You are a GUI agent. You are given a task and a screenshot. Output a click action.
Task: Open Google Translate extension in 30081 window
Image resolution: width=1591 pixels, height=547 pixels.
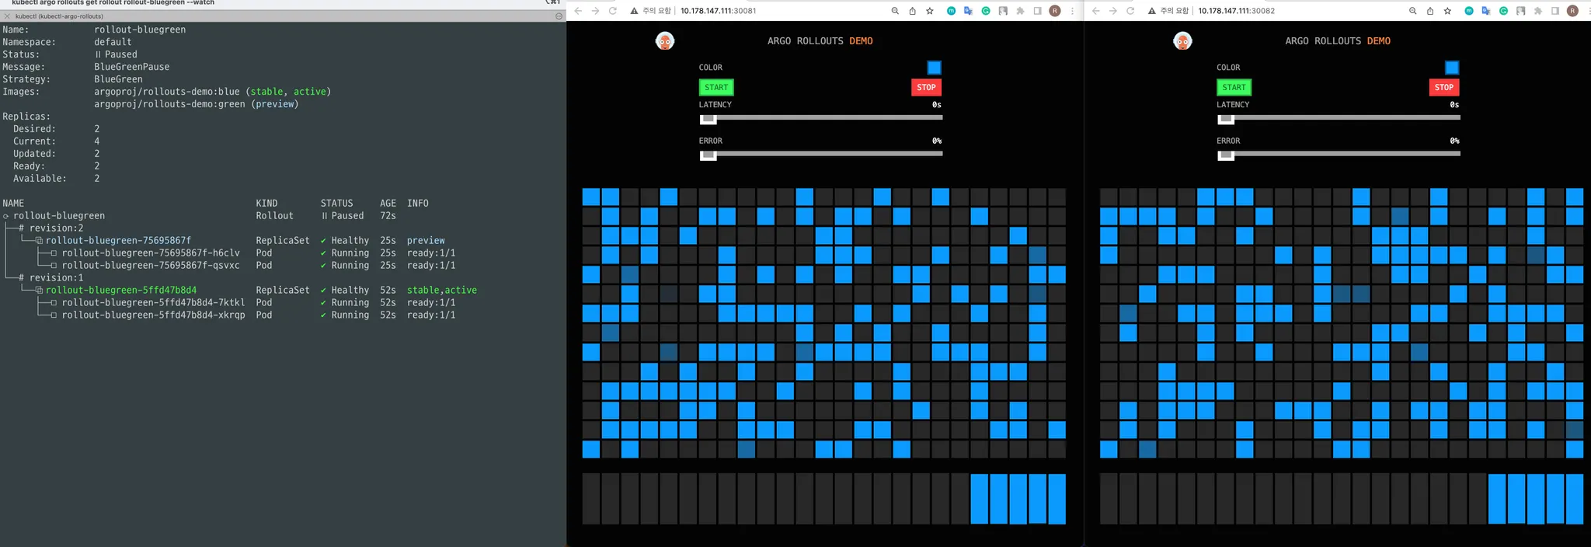968,11
